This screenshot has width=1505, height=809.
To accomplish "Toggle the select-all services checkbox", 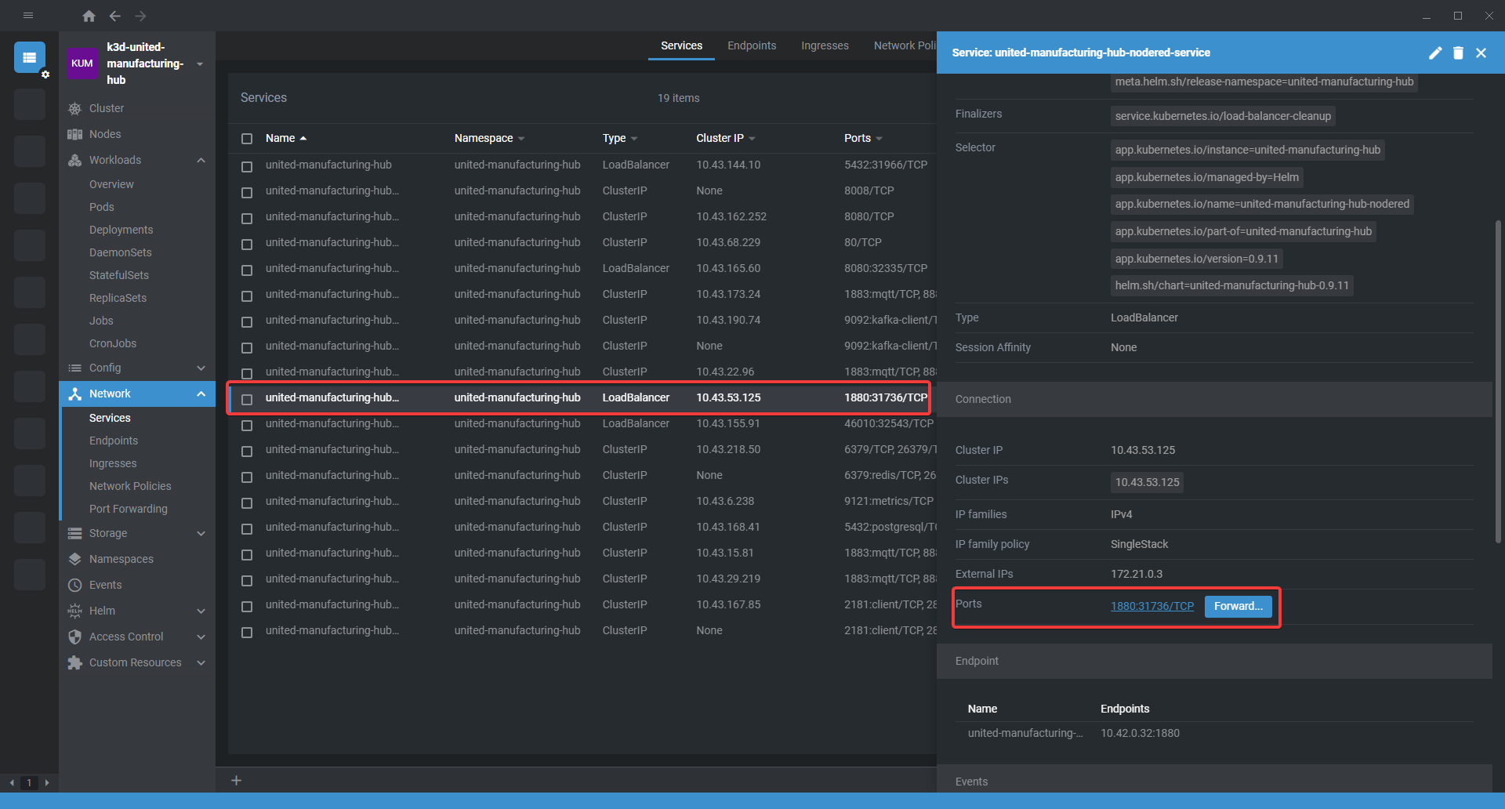I will pos(247,139).
